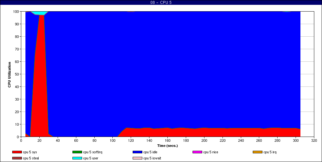The image size is (322, 162).
Task: Select the 'cpu 5 nice' legend label
Action: pos(211,152)
